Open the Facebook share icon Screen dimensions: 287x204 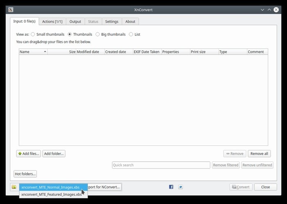click(171, 187)
